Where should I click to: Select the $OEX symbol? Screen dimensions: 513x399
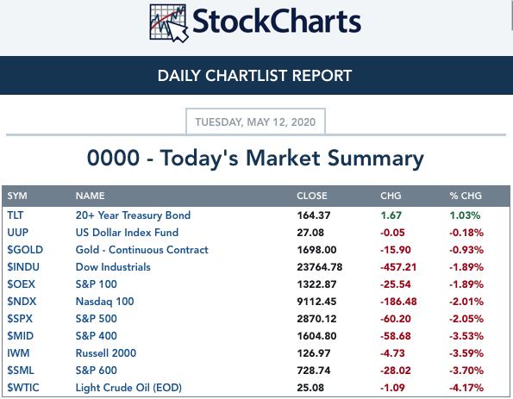coord(21,284)
